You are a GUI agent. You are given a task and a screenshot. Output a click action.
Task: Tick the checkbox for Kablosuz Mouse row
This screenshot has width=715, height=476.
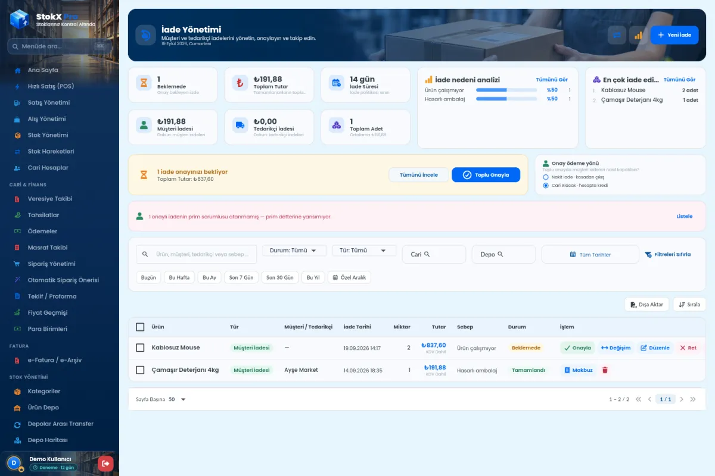(140, 347)
